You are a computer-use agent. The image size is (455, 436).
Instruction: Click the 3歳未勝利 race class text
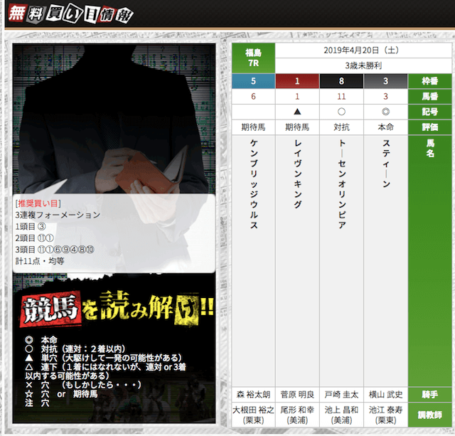click(363, 66)
